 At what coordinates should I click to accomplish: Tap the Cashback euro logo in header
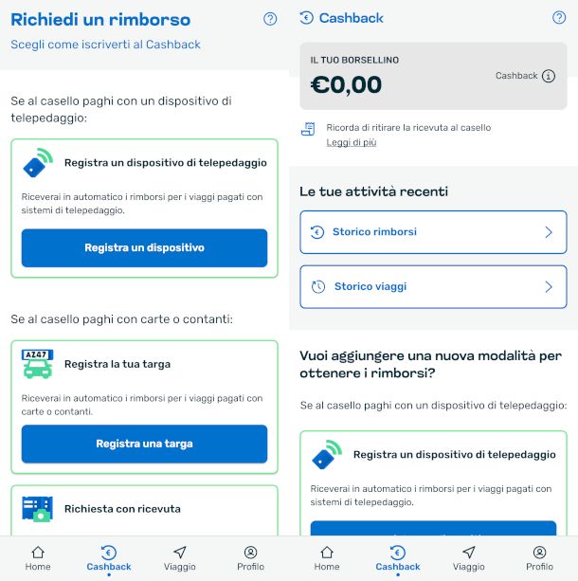pos(306,18)
